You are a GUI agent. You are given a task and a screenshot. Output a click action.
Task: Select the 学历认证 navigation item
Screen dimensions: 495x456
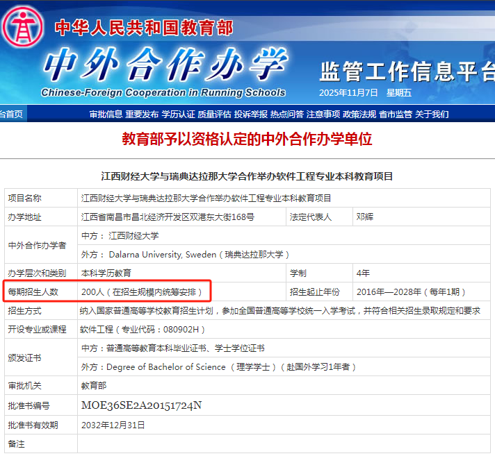[178, 114]
